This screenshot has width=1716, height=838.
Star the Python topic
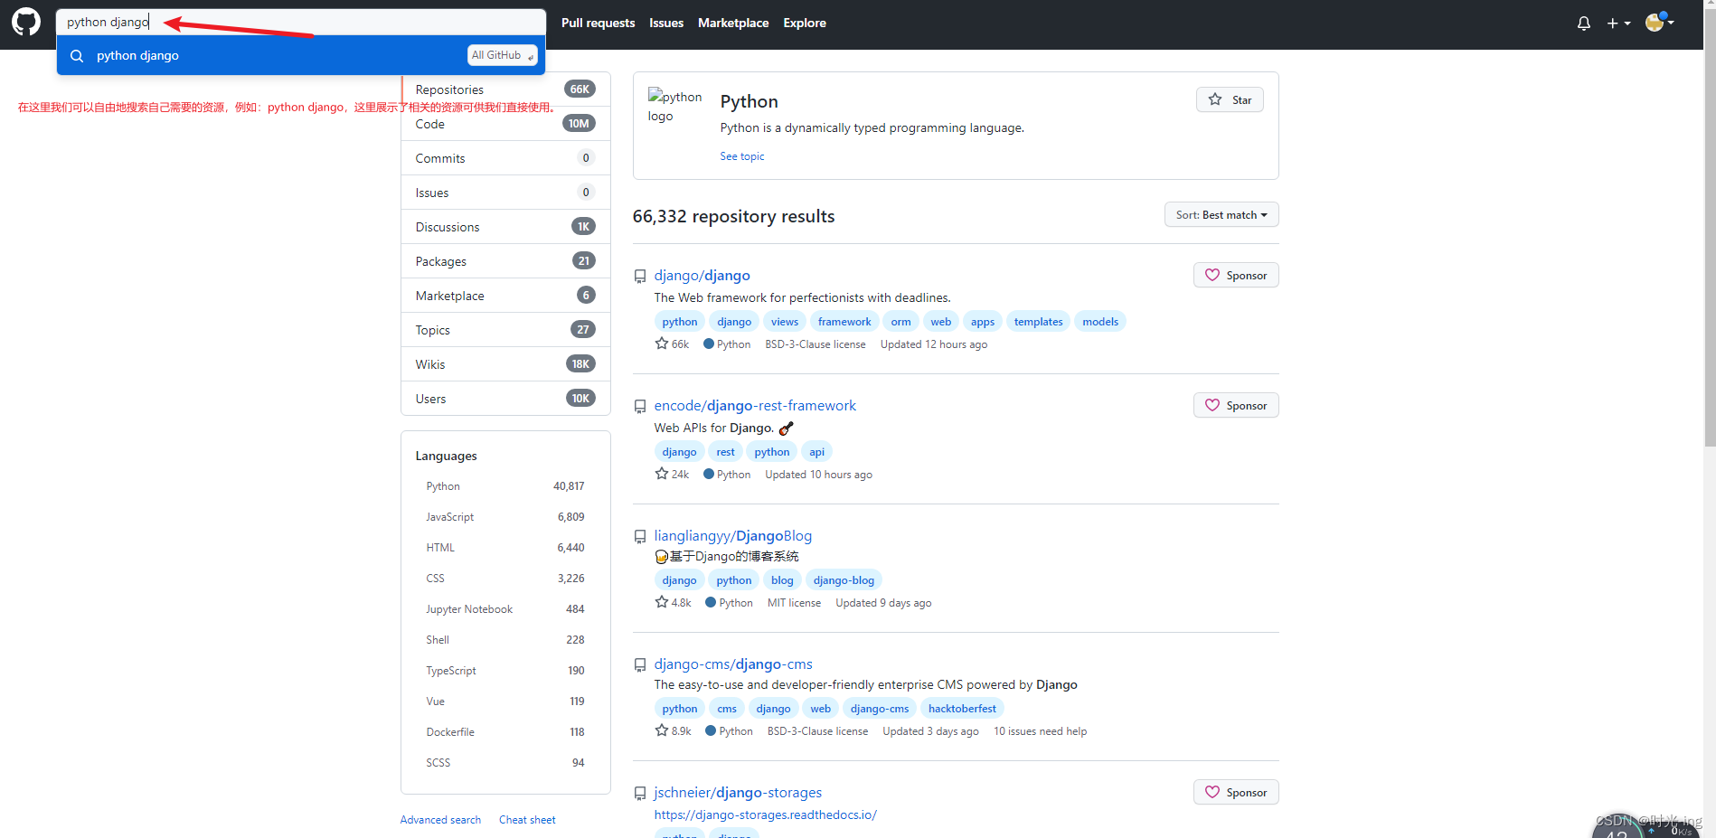[1230, 99]
